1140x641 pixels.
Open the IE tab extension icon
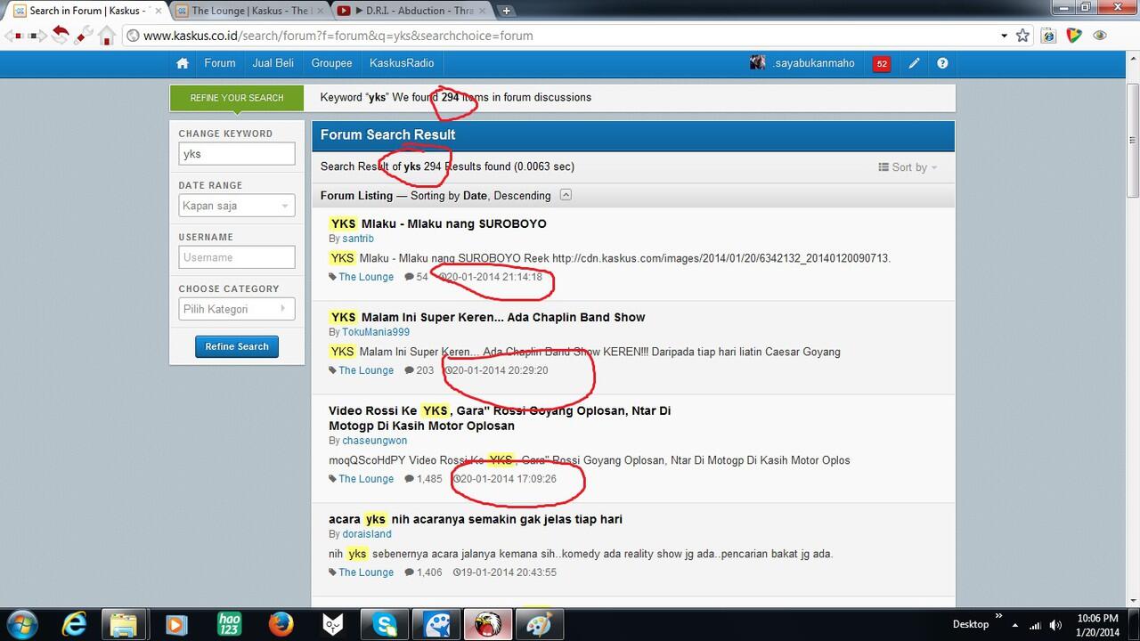click(x=1048, y=36)
